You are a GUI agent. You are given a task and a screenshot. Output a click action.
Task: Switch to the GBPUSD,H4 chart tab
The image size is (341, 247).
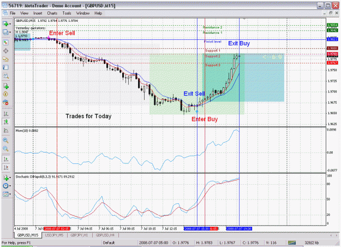[105, 235]
